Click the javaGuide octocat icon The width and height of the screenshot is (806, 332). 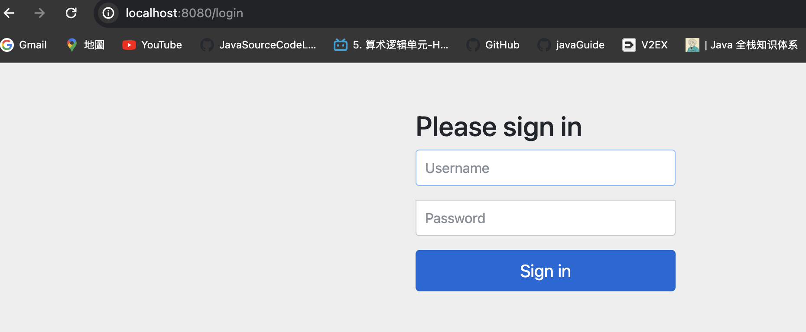[x=544, y=45]
